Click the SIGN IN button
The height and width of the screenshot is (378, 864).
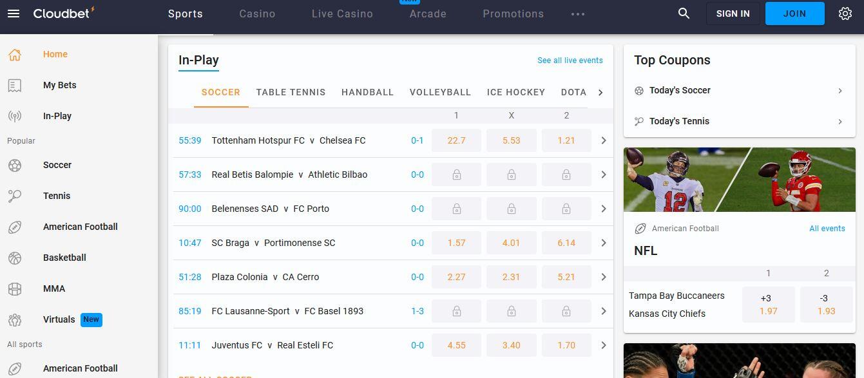pos(733,14)
